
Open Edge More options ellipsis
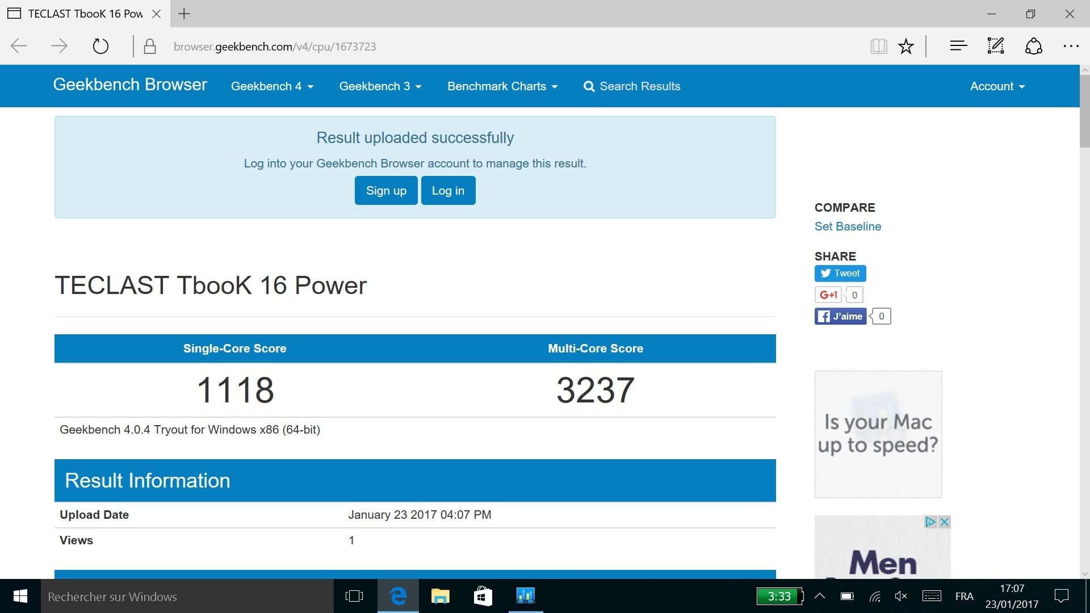tap(1071, 46)
